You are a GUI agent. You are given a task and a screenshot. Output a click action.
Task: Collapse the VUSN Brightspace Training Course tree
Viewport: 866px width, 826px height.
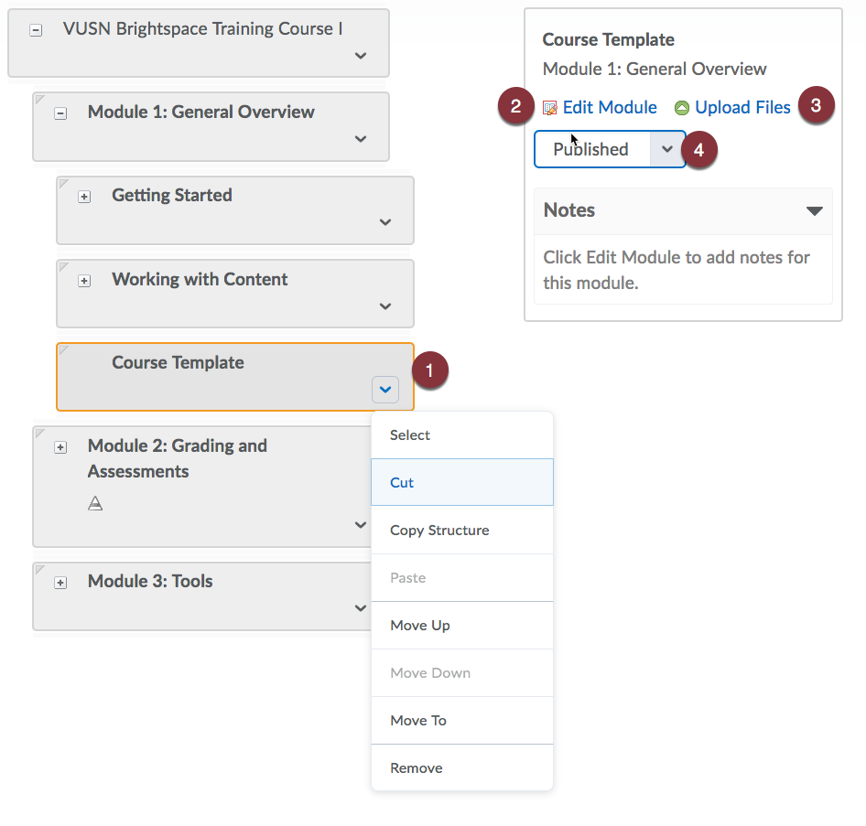pos(36,30)
